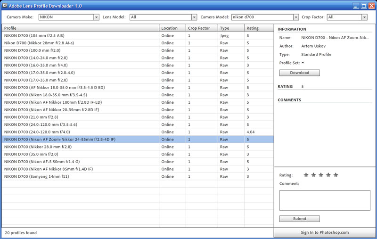Select NIKON D700 (24.0-120.0 mm f/4.0) row

click(x=138, y=132)
